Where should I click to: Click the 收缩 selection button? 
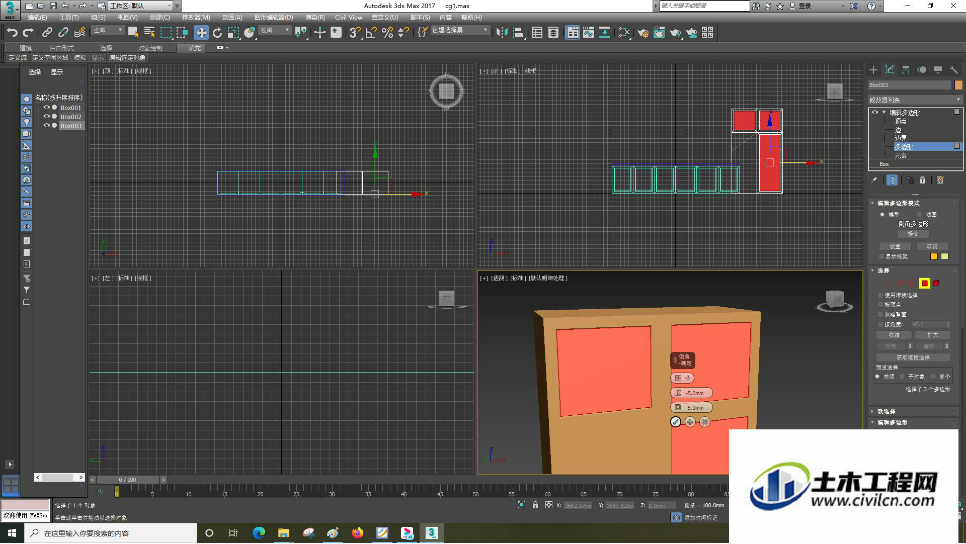pos(894,335)
